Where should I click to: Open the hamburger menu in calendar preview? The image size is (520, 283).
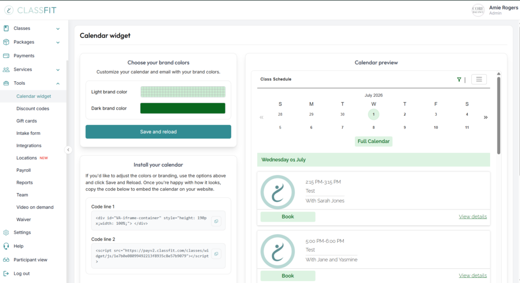click(x=479, y=79)
